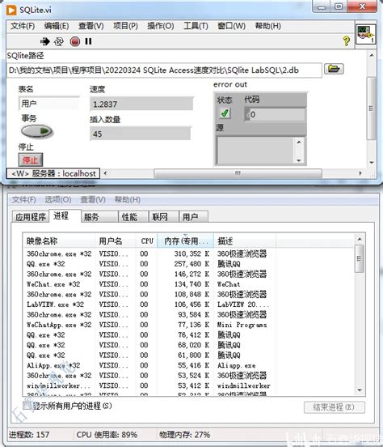
Task: Click the 插入数量 field showing 45
Action: click(x=141, y=134)
